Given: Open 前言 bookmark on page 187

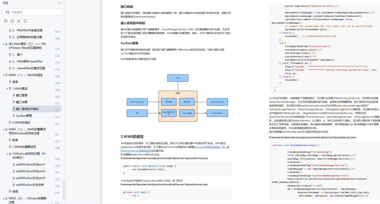Looking at the screenshot, I should [x=15, y=140].
